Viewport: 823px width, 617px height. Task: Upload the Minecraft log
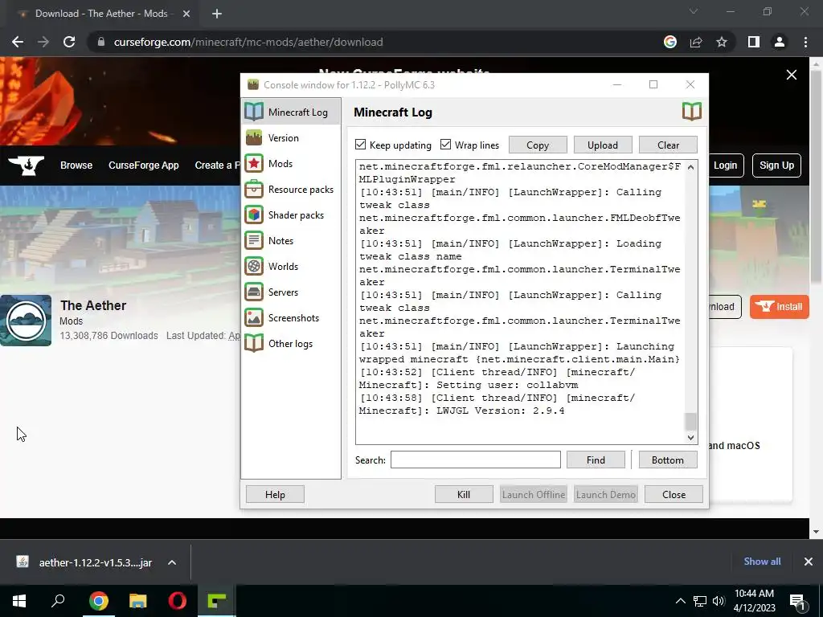click(x=603, y=145)
